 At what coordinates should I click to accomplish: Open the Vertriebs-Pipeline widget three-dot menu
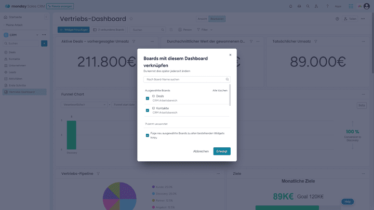218,174
